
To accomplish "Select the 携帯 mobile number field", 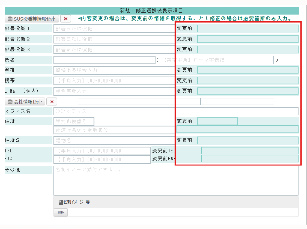I will pos(113,80).
